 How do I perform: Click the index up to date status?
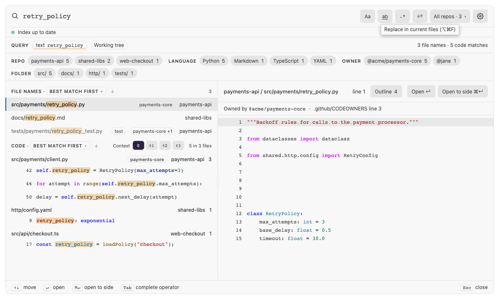(x=34, y=32)
